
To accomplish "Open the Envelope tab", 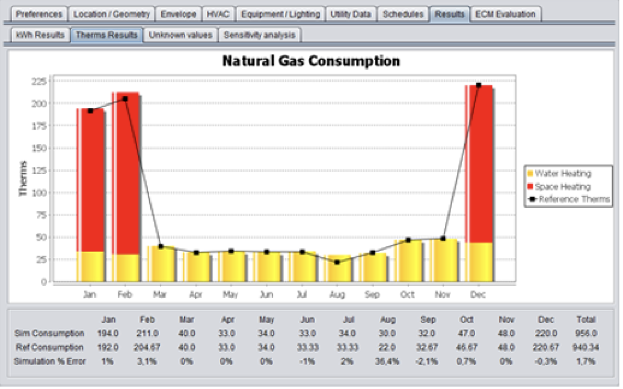I will 178,14.
